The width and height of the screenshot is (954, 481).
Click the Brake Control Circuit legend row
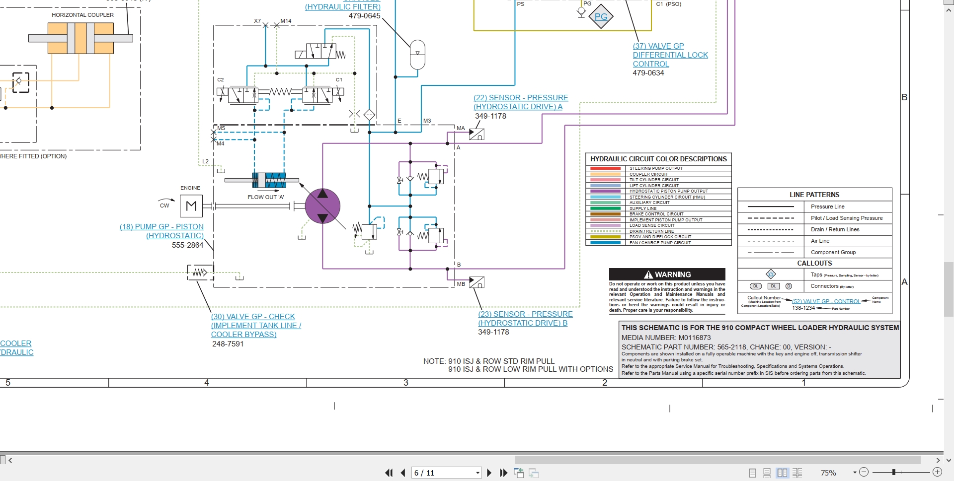tap(658, 214)
